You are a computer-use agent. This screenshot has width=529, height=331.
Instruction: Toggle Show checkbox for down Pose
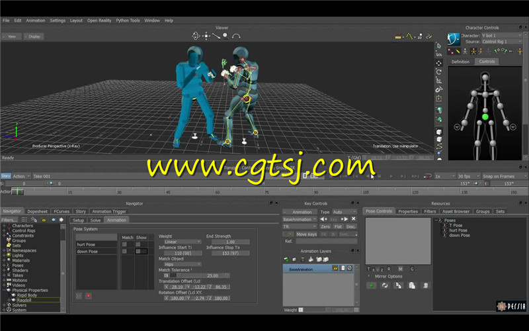pos(138,252)
